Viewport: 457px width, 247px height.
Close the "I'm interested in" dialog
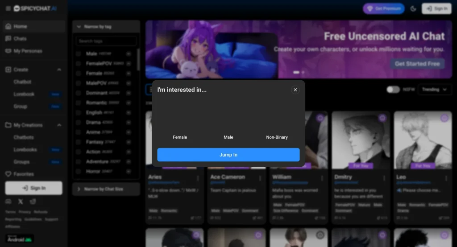tap(295, 90)
